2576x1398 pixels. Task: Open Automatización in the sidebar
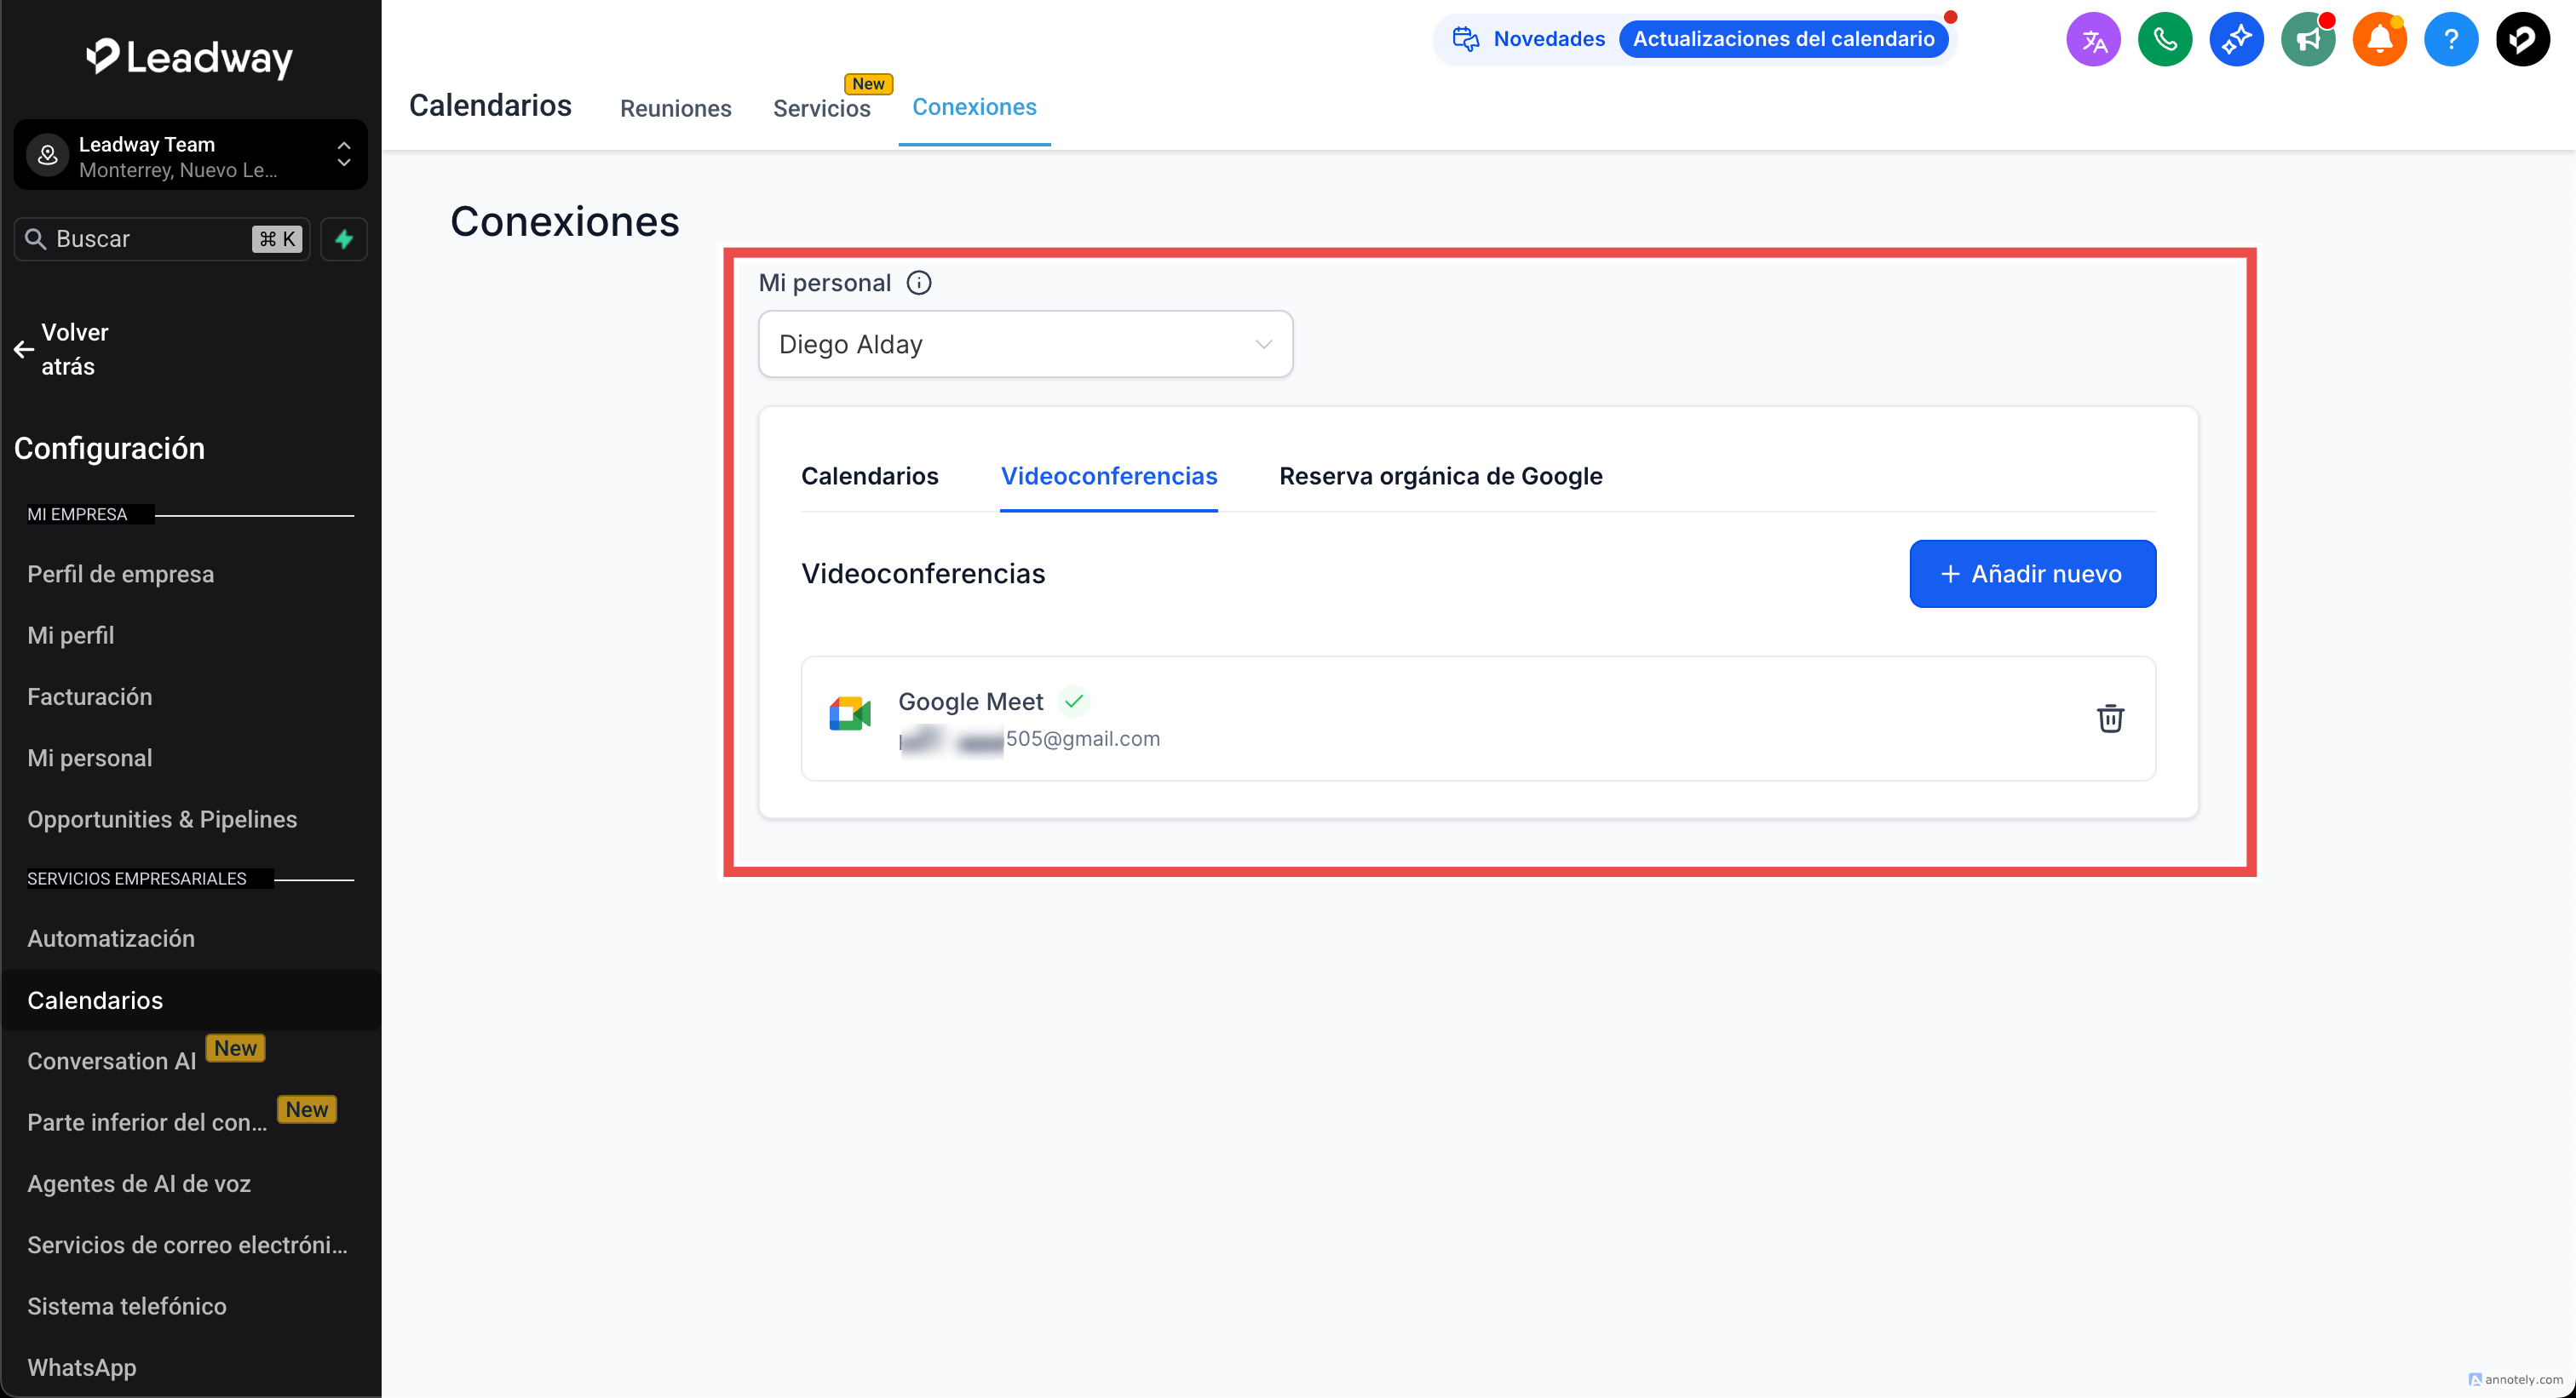[111, 938]
